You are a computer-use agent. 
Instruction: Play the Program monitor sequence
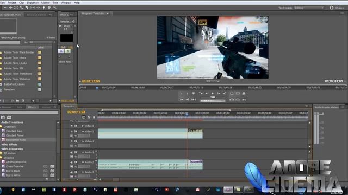coord(213,94)
